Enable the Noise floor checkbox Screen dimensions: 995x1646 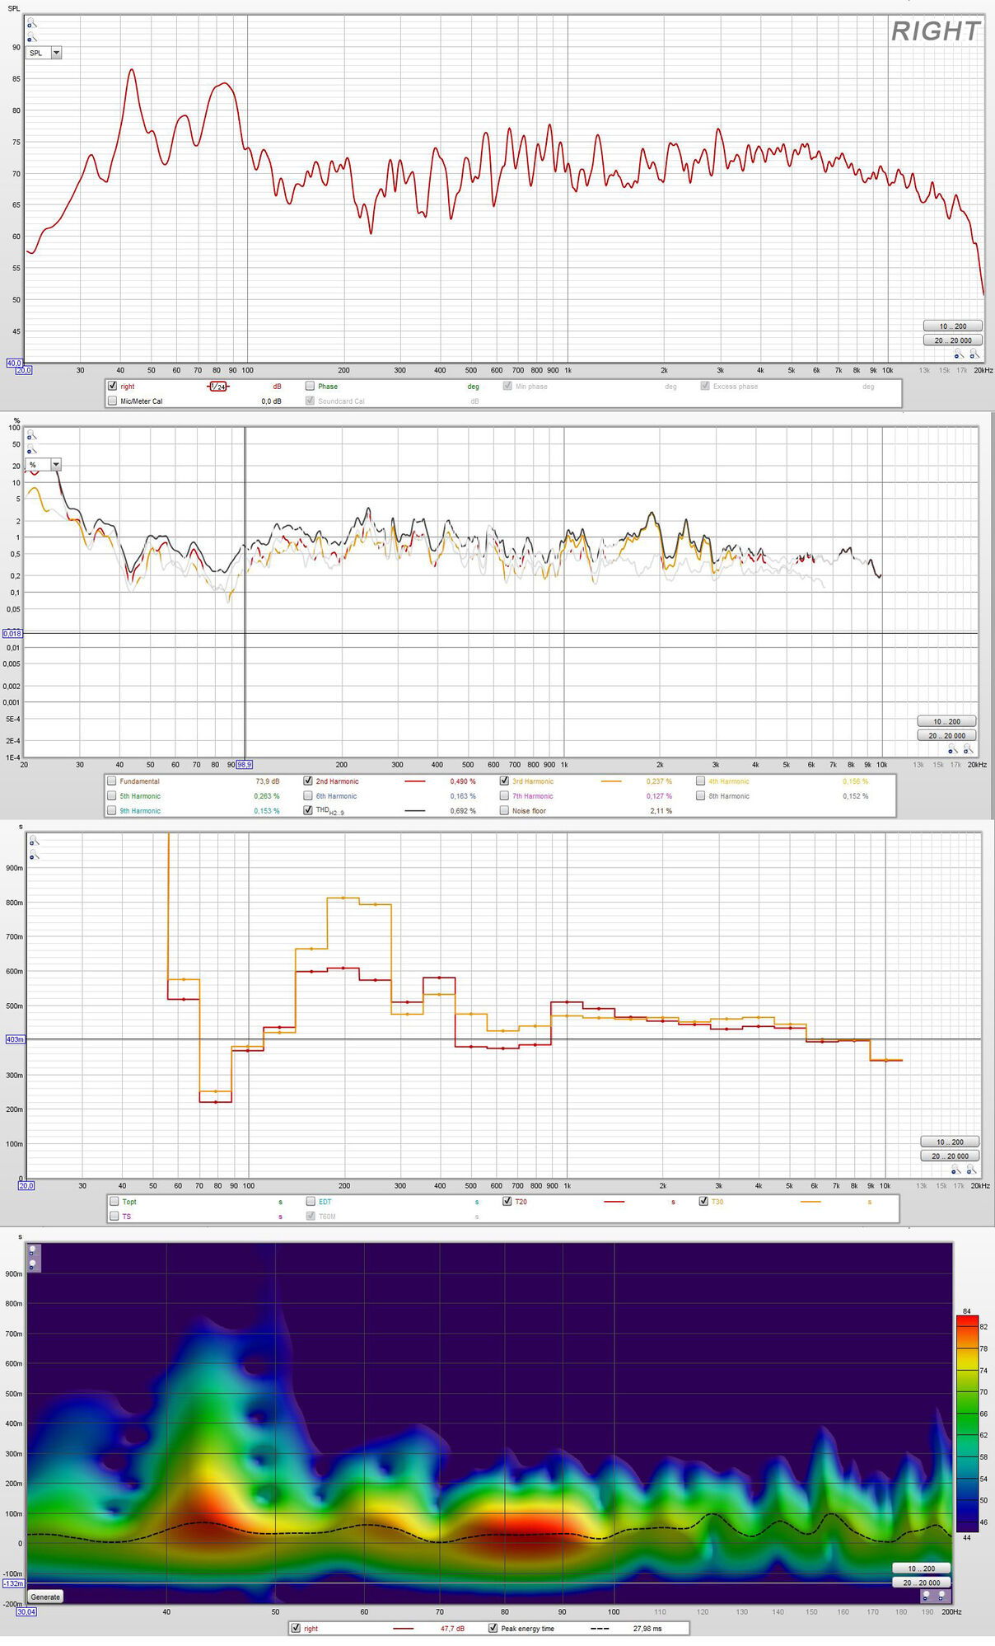click(x=505, y=810)
